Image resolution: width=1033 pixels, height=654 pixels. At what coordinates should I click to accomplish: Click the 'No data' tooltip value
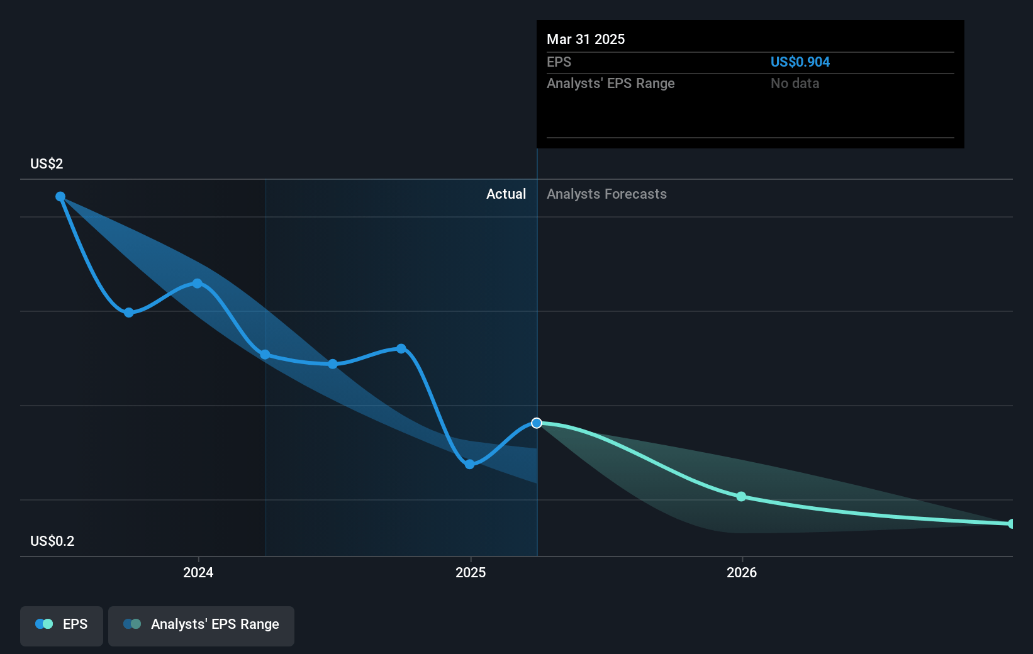[795, 83]
